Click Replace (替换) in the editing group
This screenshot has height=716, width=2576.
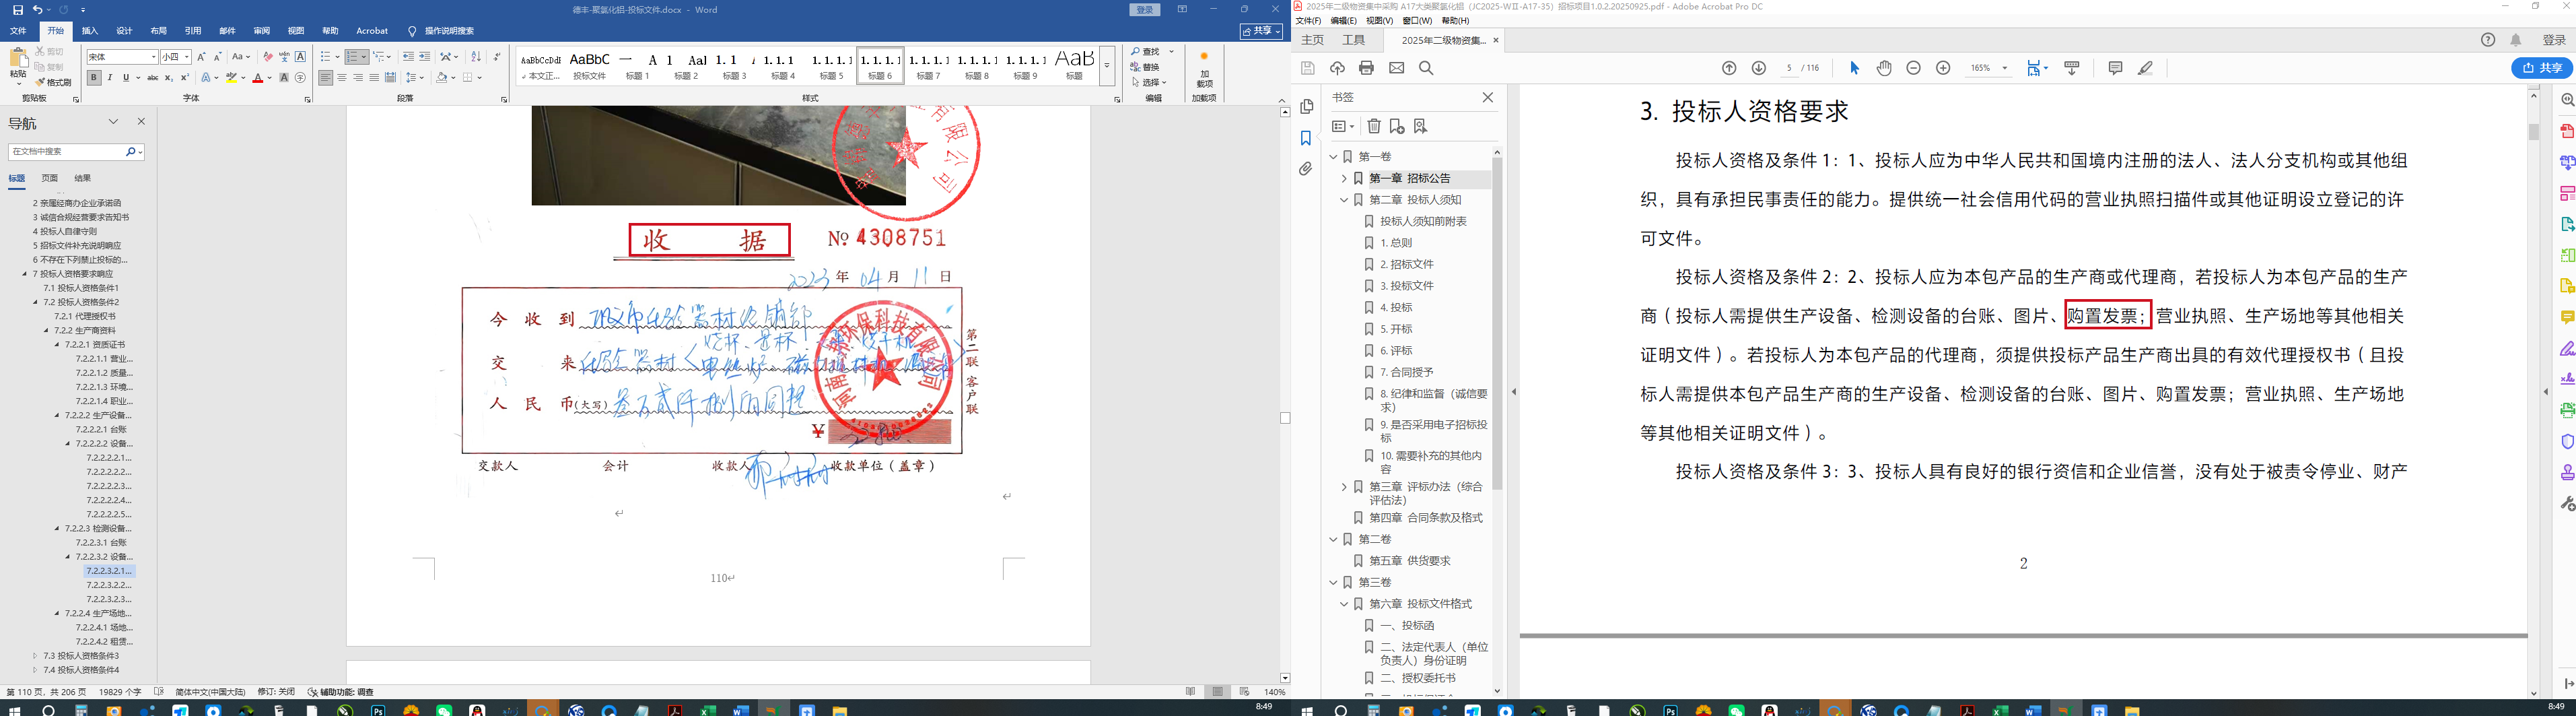click(x=1146, y=67)
